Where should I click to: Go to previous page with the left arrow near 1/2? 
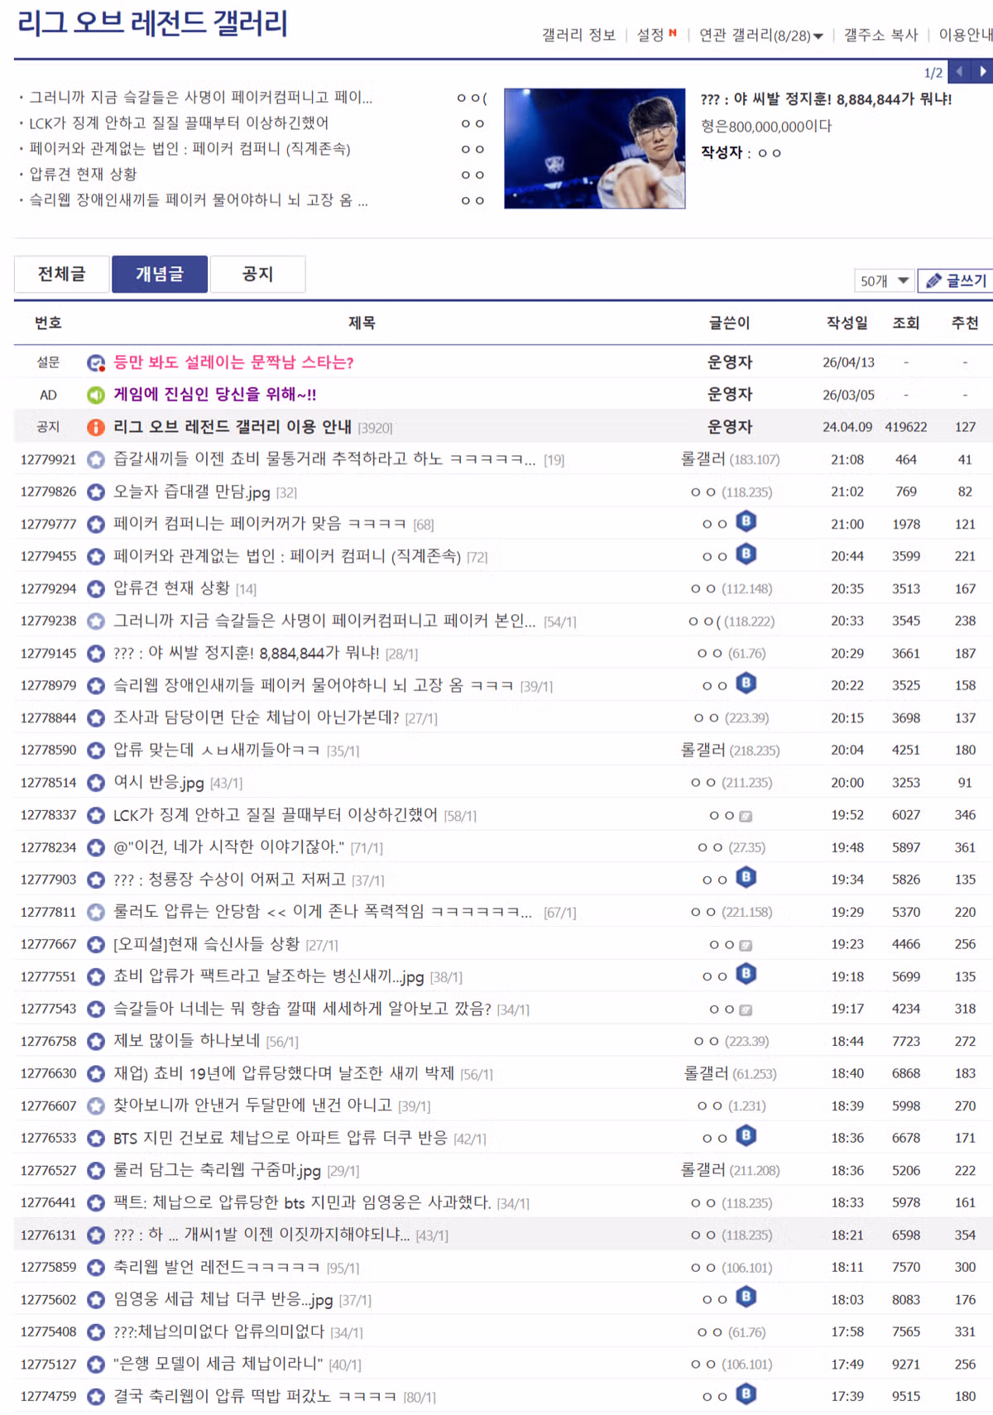coord(959,71)
